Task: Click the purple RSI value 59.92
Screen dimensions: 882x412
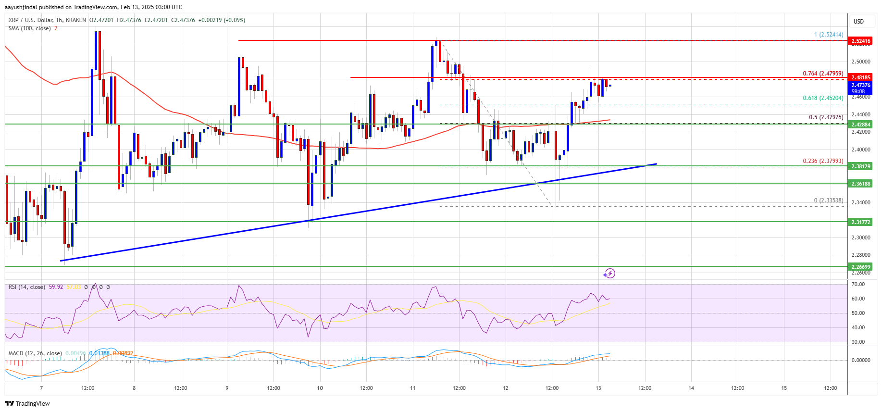Action: [56, 287]
